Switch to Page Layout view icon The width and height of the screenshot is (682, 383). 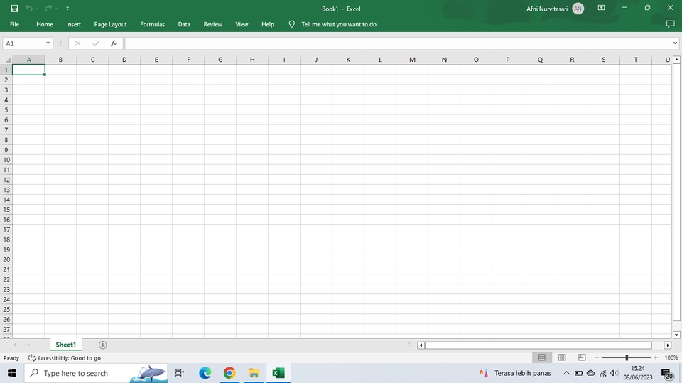[x=562, y=357]
